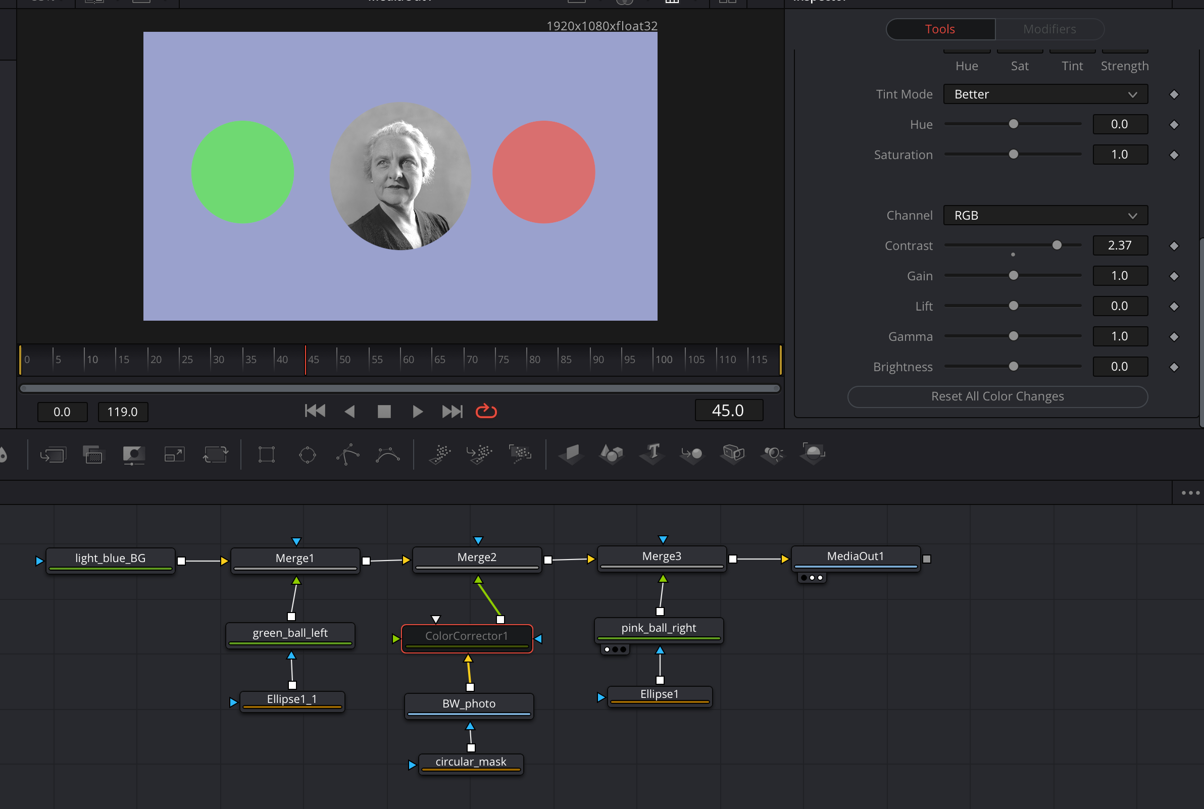The width and height of the screenshot is (1204, 809).
Task: Jump to the last frame
Action: 453,411
